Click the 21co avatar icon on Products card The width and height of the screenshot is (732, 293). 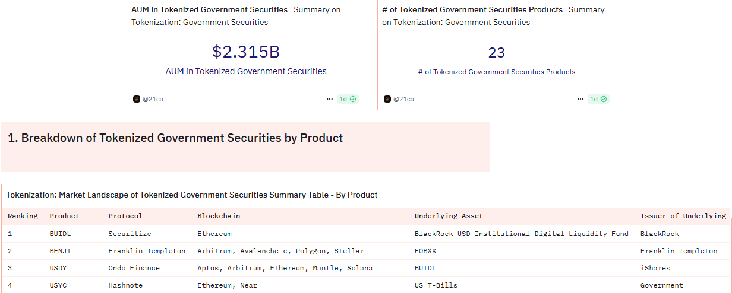(x=387, y=99)
